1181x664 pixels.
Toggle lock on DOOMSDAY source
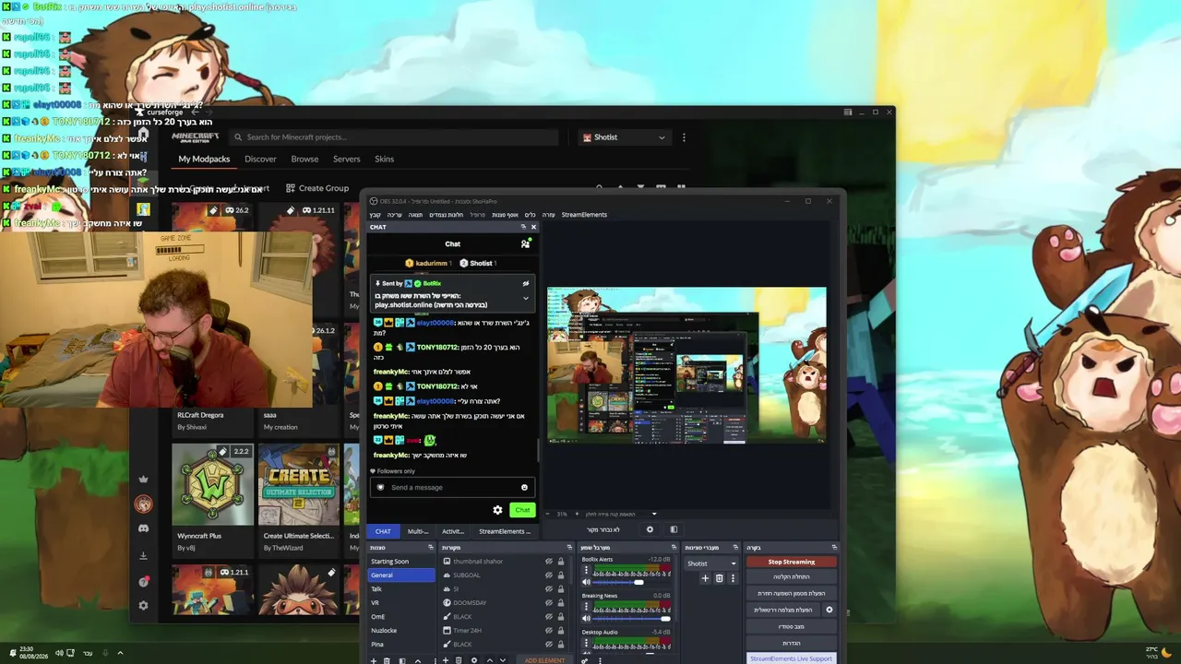[x=560, y=603]
